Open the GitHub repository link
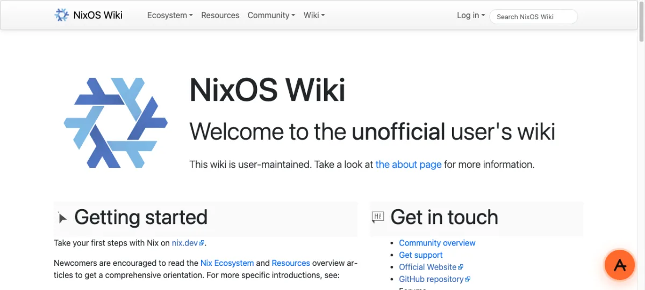This screenshot has height=290, width=645. pyautogui.click(x=431, y=279)
